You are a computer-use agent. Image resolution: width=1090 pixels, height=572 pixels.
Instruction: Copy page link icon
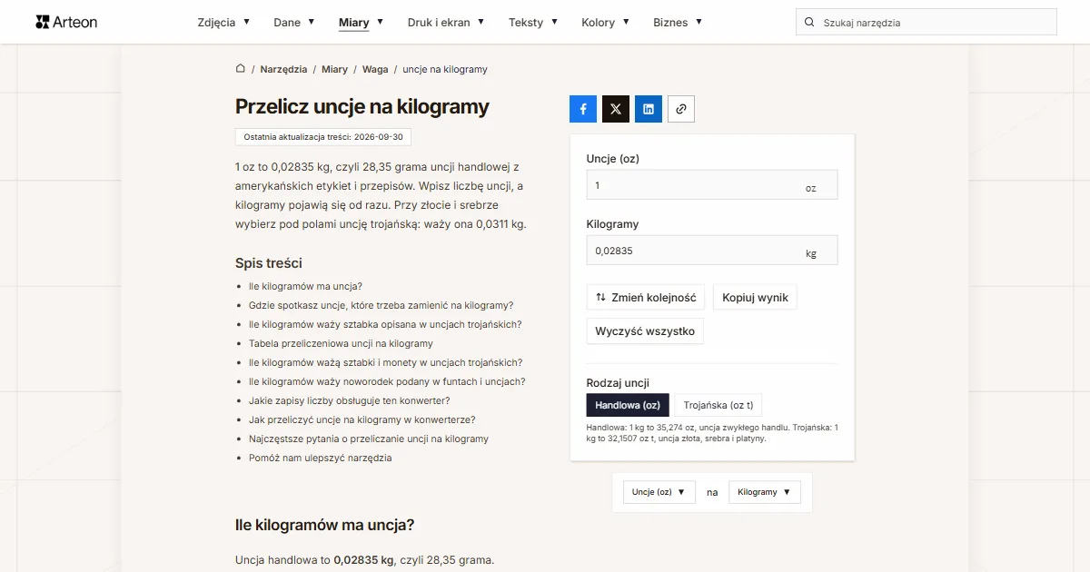click(x=681, y=109)
